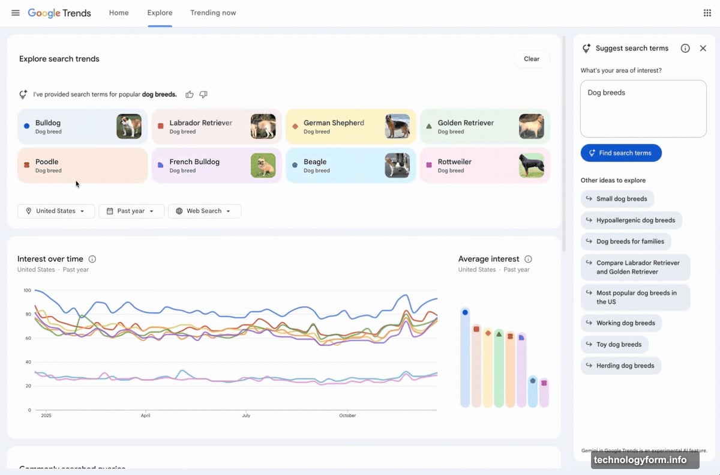Click the Poodle search term card
The width and height of the screenshot is (720, 475).
[83, 166]
